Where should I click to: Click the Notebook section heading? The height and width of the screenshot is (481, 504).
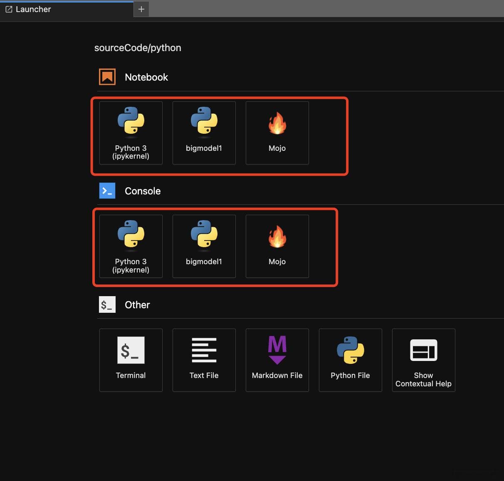[x=146, y=77]
